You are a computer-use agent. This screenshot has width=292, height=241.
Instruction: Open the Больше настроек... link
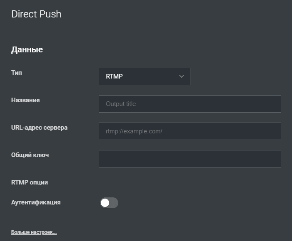[x=34, y=232]
